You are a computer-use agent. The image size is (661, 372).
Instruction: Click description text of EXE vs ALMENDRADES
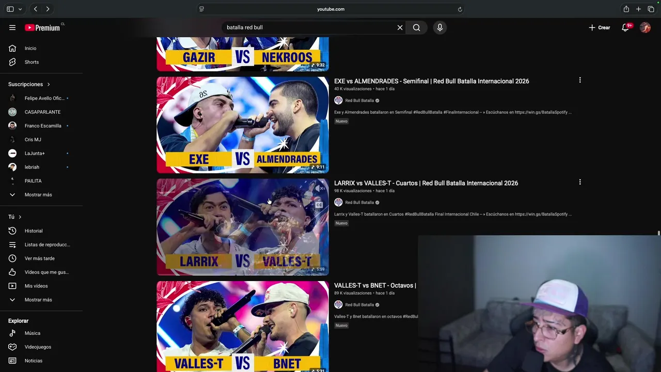[453, 112]
